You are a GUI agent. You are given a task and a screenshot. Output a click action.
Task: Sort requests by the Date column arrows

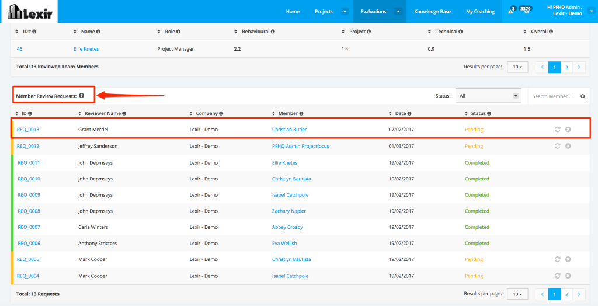(390, 114)
